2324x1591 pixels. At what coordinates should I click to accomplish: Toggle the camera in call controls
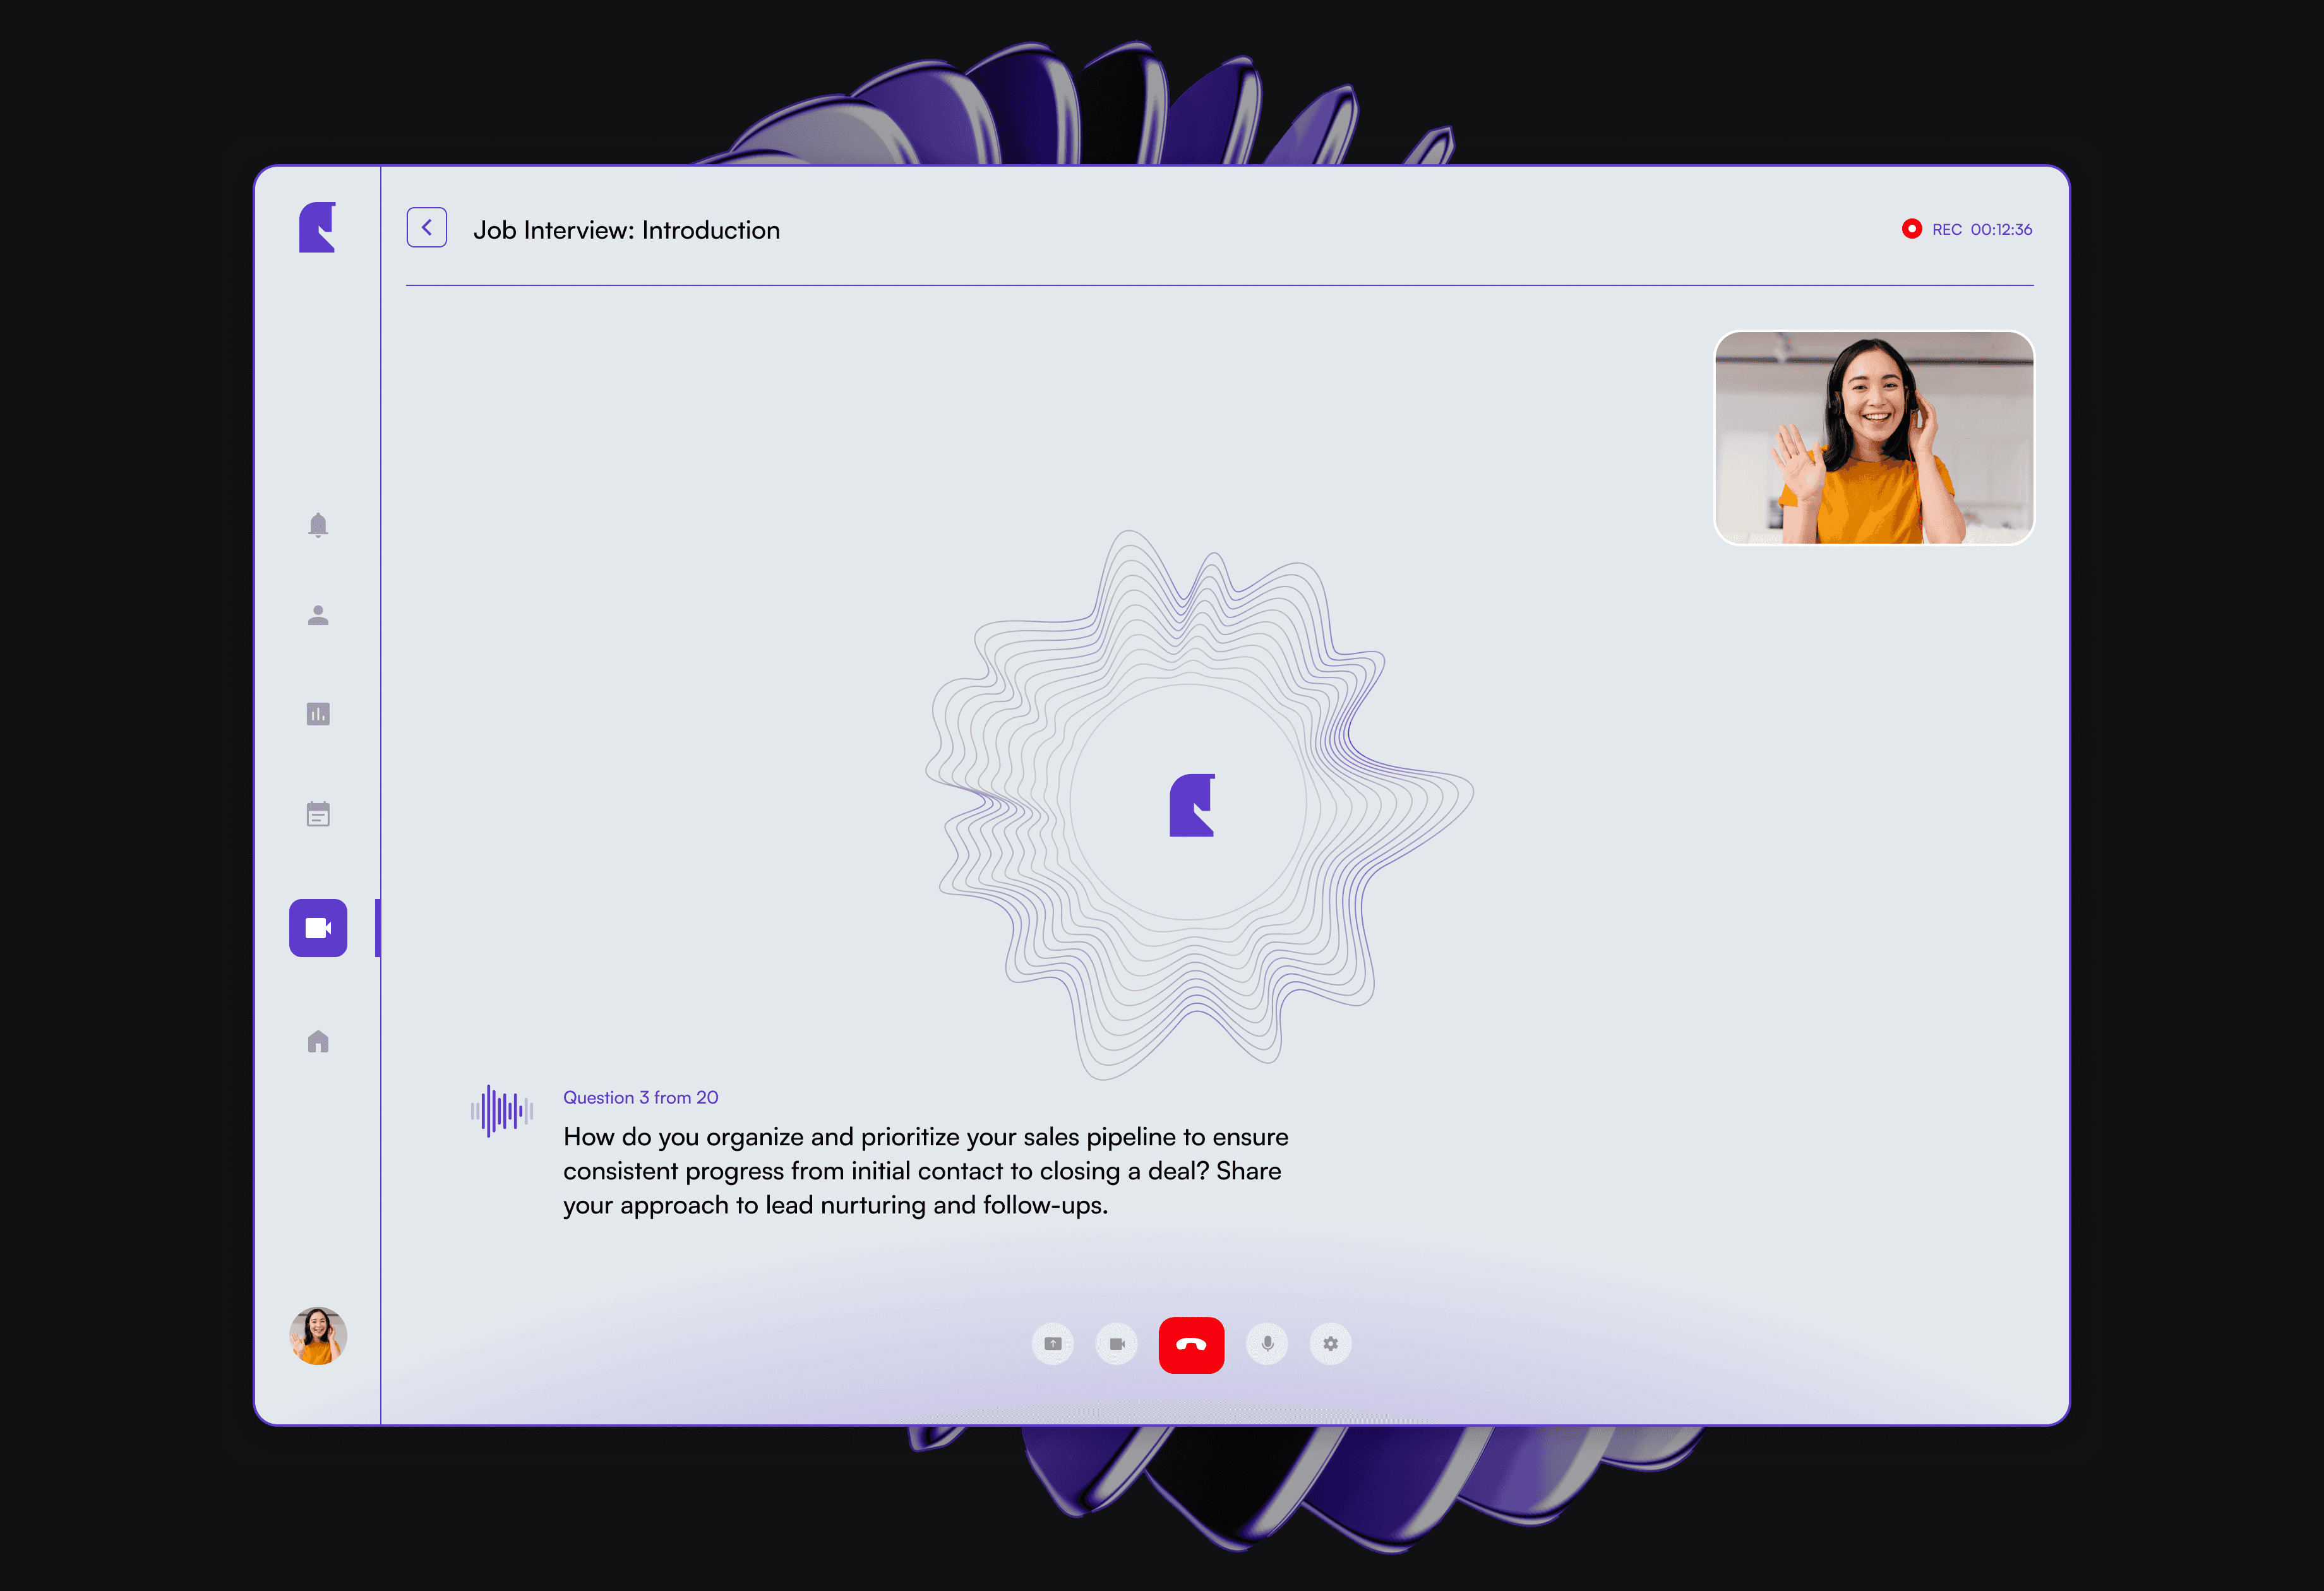(x=1117, y=1344)
